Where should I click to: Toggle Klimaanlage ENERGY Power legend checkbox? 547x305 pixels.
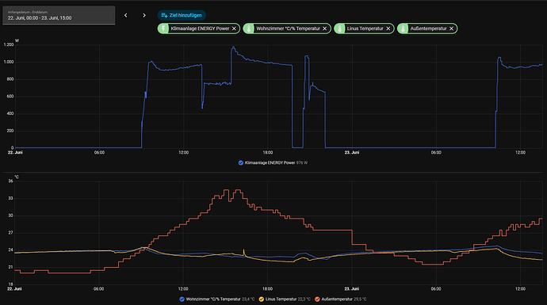(x=241, y=162)
